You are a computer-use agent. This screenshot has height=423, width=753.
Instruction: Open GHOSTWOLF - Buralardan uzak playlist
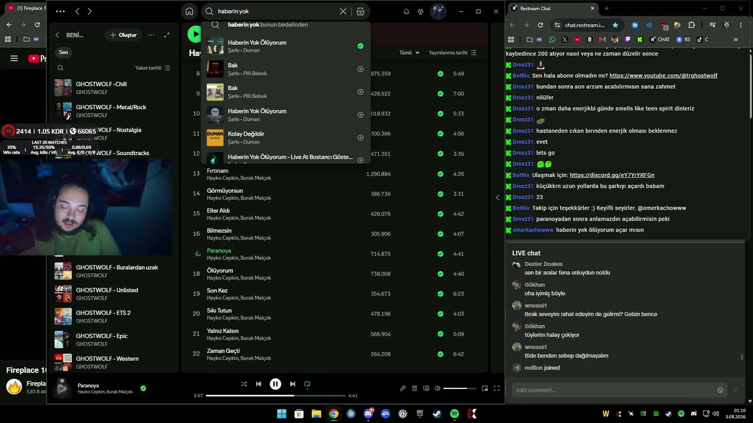tap(113, 271)
